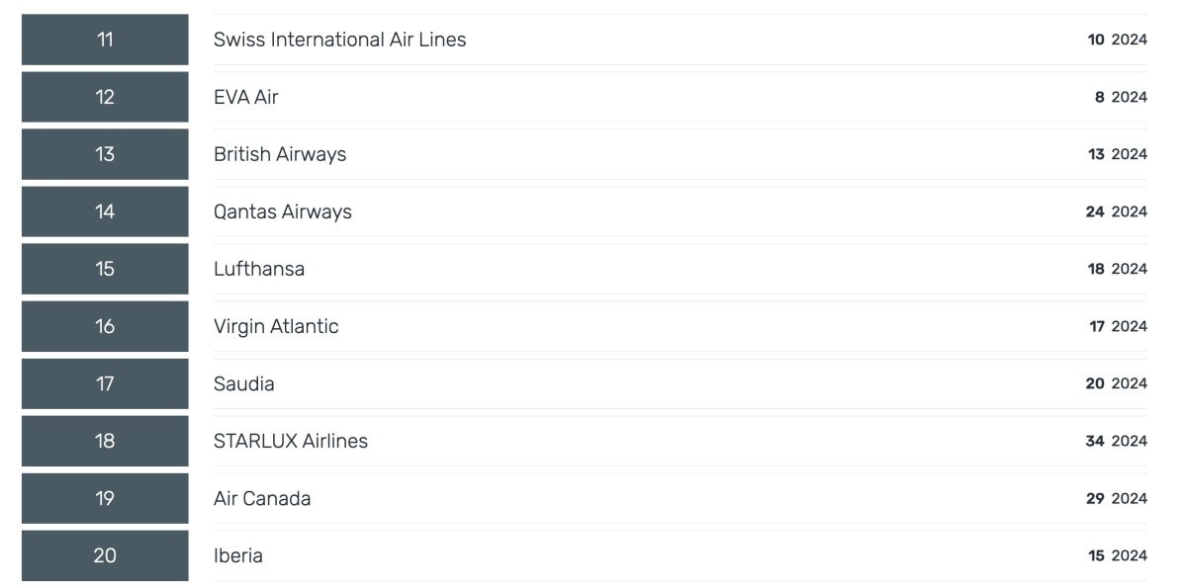
Task: Select the rank 16 number box
Action: [x=105, y=326]
